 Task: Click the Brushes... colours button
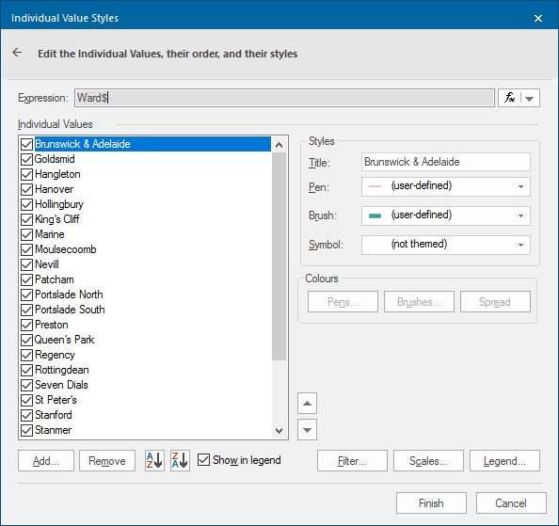click(419, 301)
